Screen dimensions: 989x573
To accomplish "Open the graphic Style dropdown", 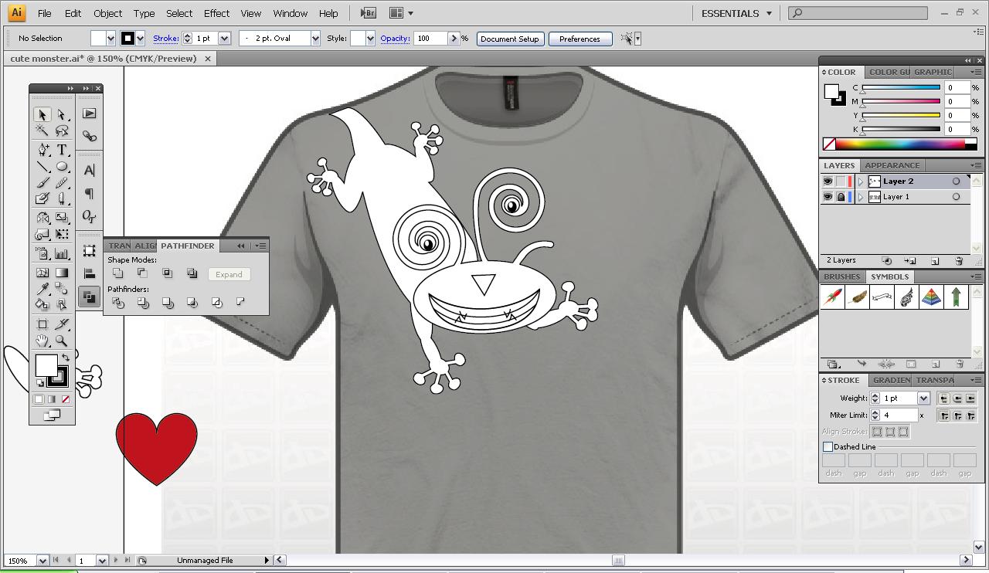I will click(x=370, y=38).
